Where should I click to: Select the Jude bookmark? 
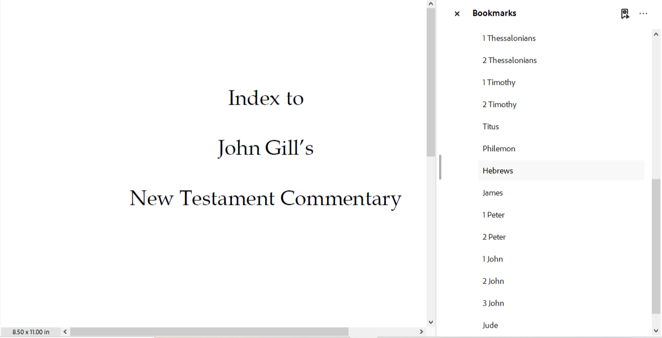point(490,326)
